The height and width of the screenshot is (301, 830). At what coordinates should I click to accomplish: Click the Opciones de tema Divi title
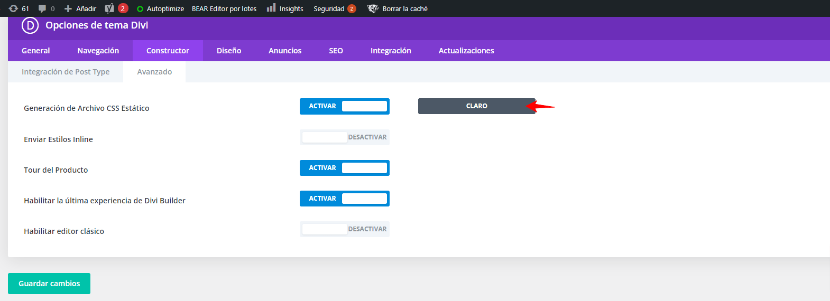coord(97,25)
